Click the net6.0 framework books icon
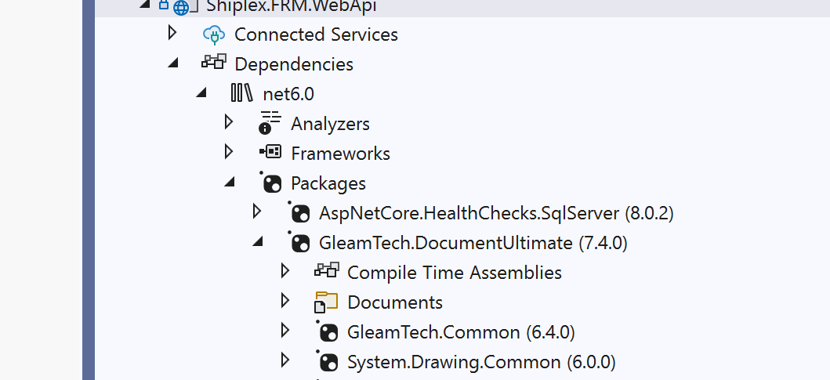 pyautogui.click(x=241, y=94)
